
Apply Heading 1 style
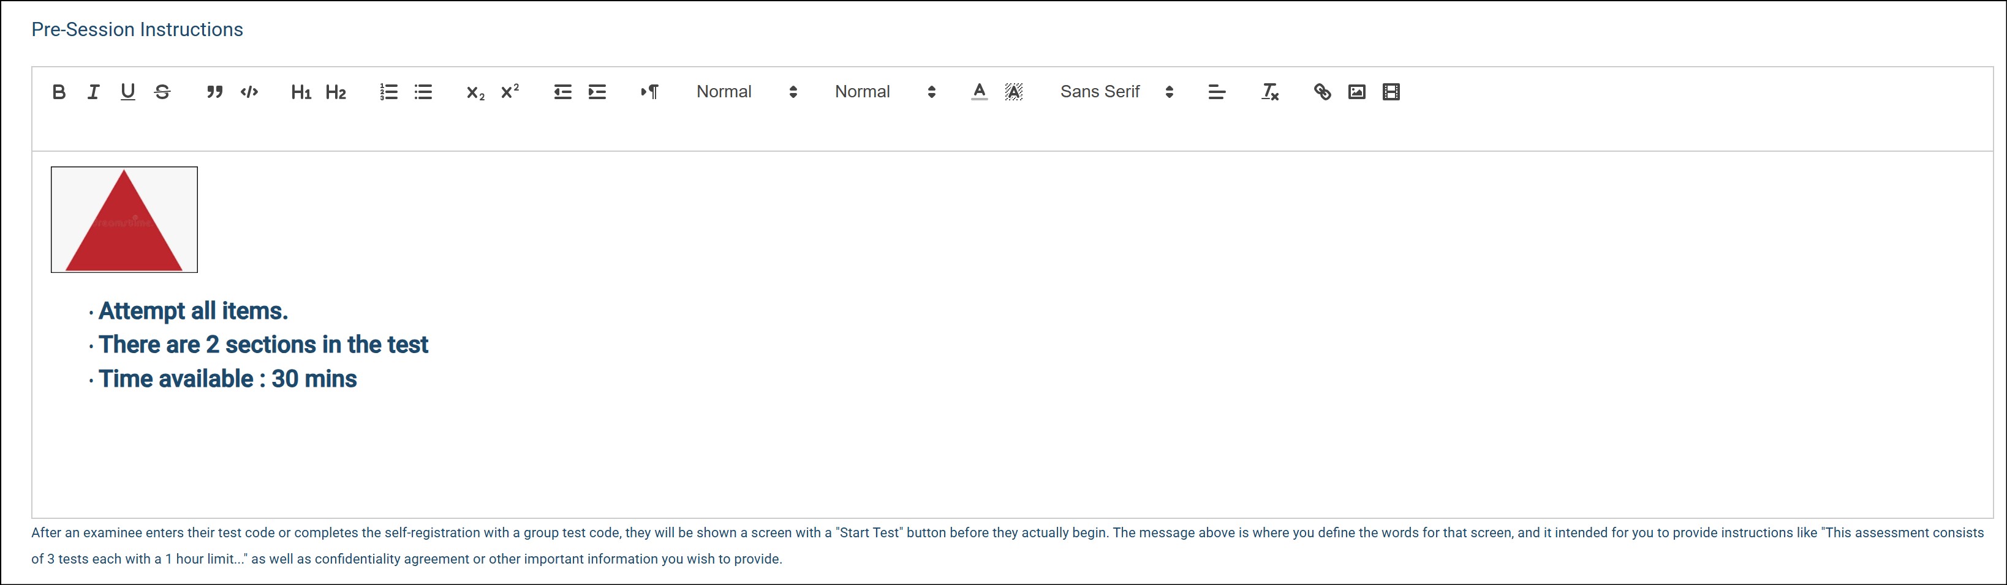point(301,92)
